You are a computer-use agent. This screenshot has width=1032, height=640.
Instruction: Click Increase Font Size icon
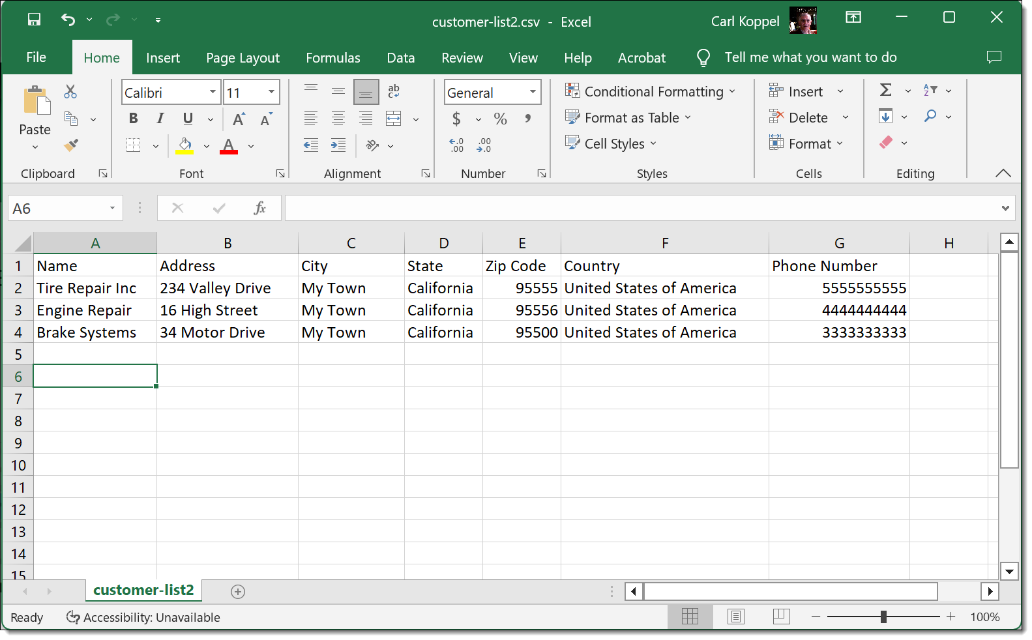pos(239,119)
